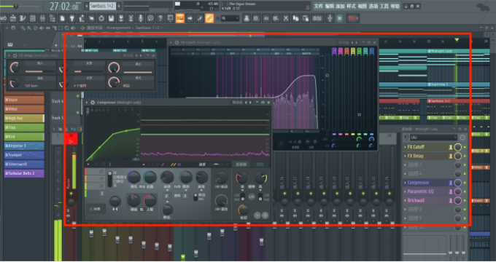The image size is (496, 262).
Task: Open the 样式 menu
Action: (351, 6)
